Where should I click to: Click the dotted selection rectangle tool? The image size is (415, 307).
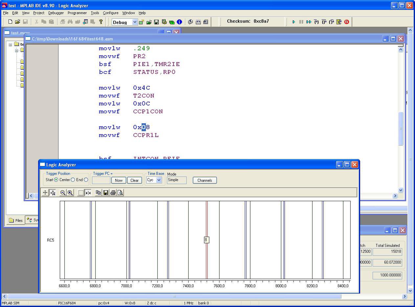tap(81, 193)
